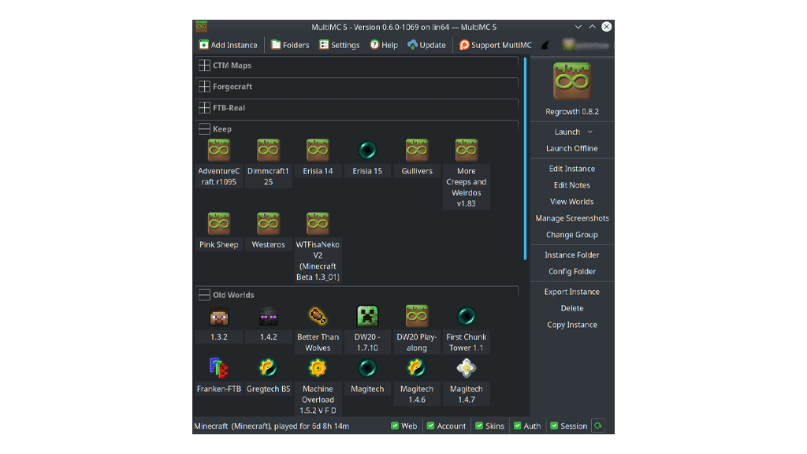This screenshot has height=454, width=807.
Task: Select the AdventureCraft r1095 instance icon
Action: [x=219, y=151]
